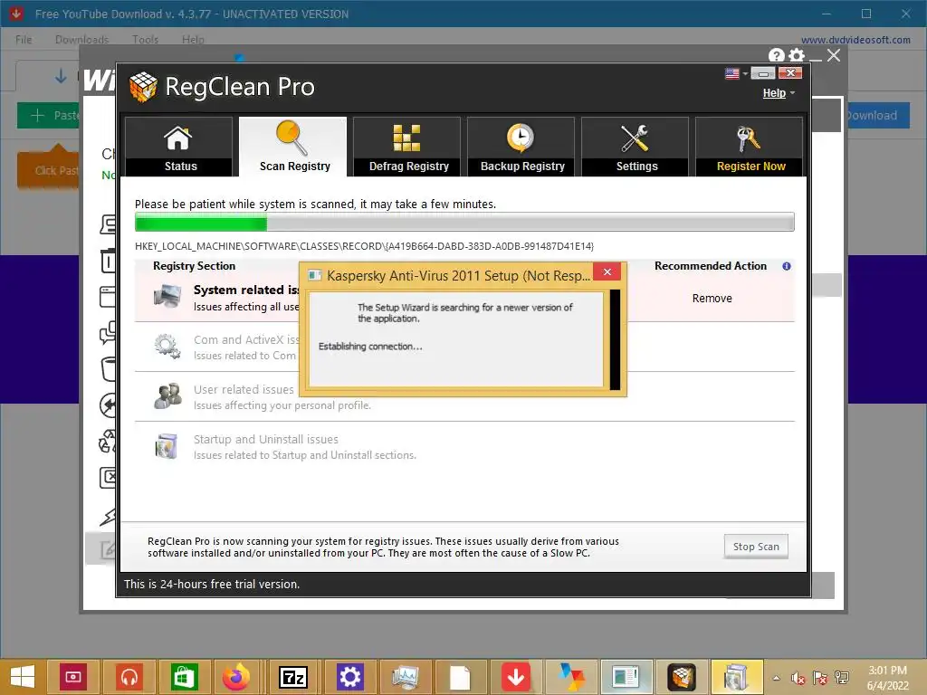Switch to the Scan Registry tab

pos(292,147)
